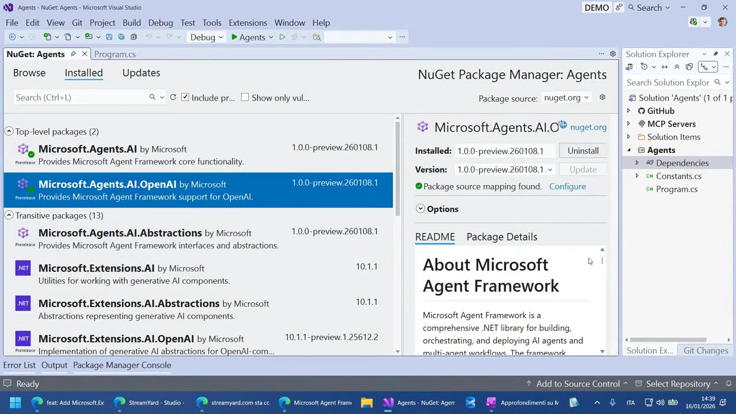
Task: Toggle the Include prerelease checkbox
Action: coord(185,97)
